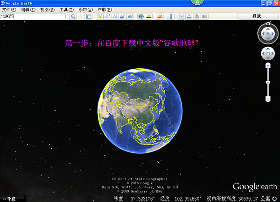The image size is (280, 202).
Task: Click the Google Earth title bar icon
Action: coord(3,3)
